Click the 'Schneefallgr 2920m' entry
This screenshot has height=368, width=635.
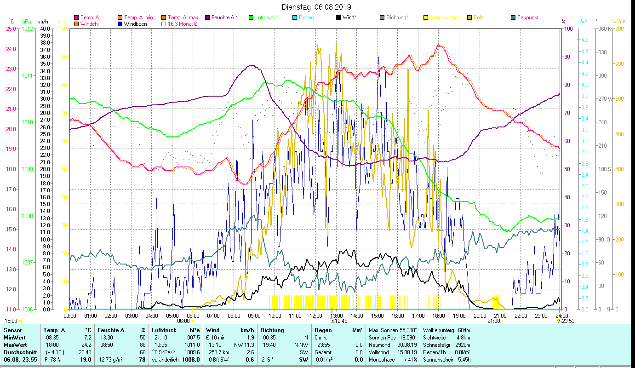446,345
